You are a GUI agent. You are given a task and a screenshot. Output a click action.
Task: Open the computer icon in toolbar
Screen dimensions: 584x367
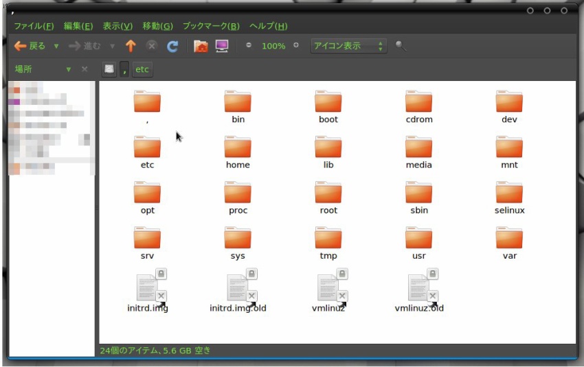pyautogui.click(x=222, y=46)
